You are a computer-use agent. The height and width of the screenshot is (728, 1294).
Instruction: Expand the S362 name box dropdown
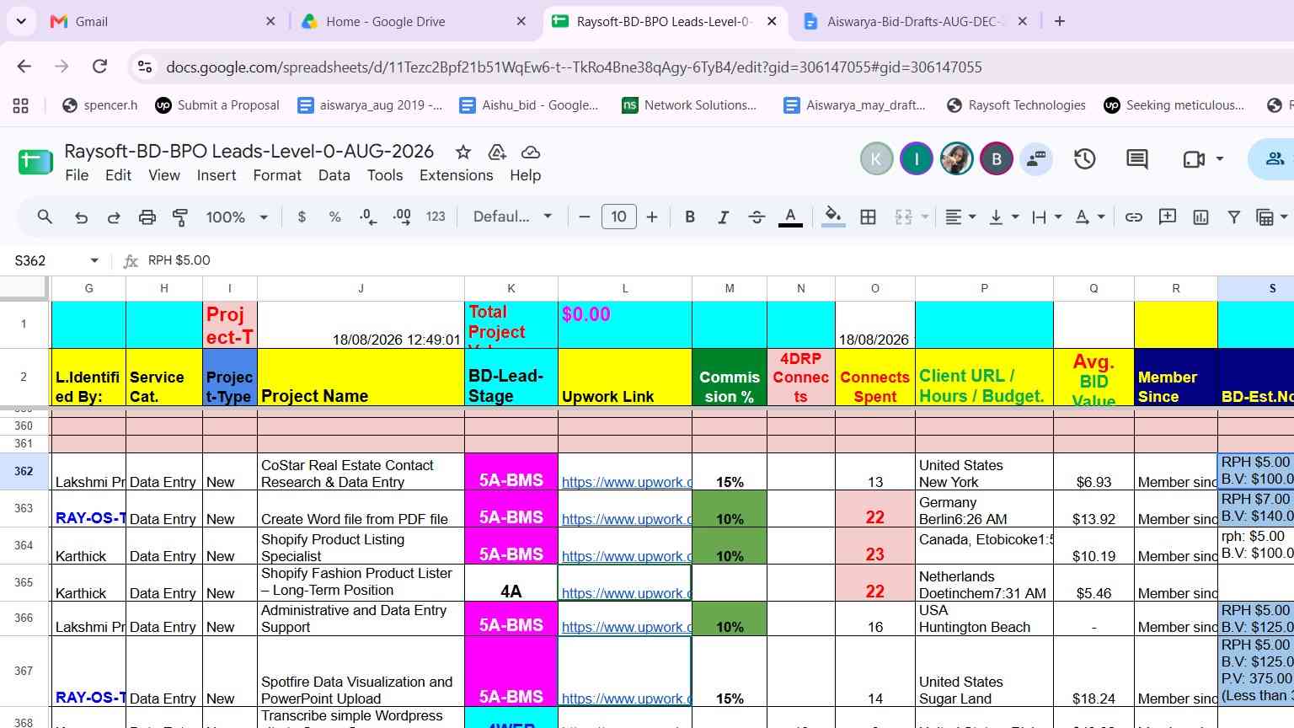tap(94, 260)
